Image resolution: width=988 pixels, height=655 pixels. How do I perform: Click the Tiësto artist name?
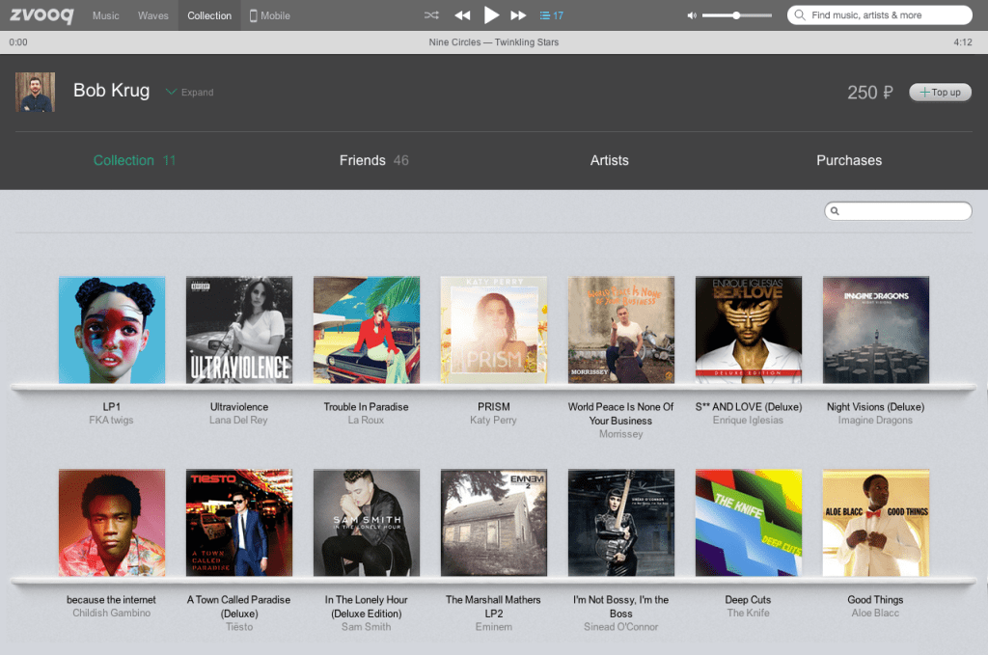pyautogui.click(x=239, y=627)
